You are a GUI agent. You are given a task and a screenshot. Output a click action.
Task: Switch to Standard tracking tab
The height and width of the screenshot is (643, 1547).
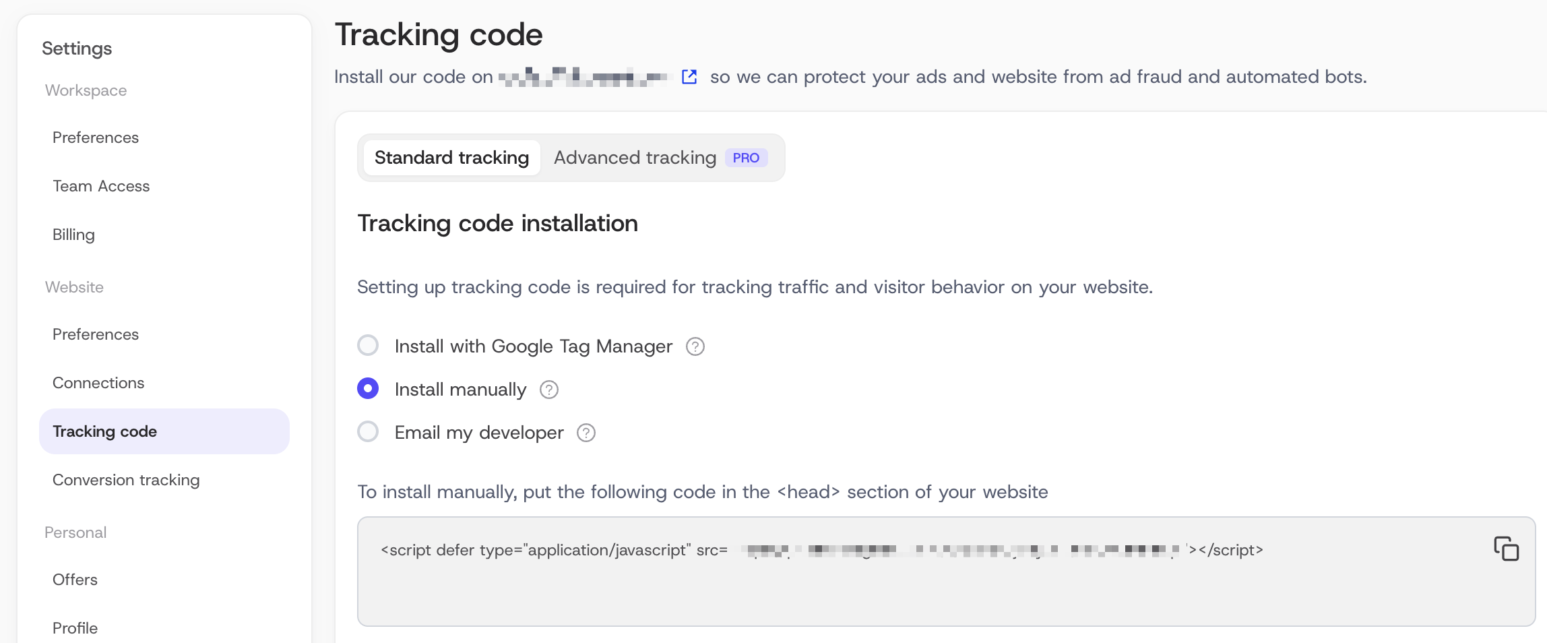451,158
